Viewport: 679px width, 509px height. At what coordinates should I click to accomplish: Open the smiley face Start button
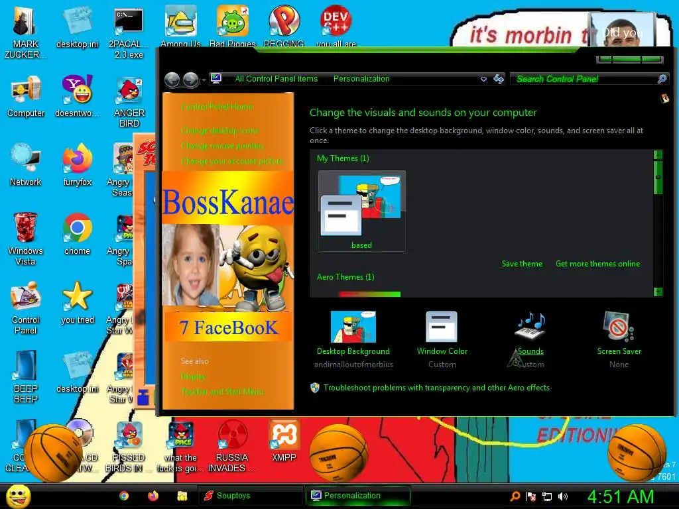pyautogui.click(x=18, y=496)
